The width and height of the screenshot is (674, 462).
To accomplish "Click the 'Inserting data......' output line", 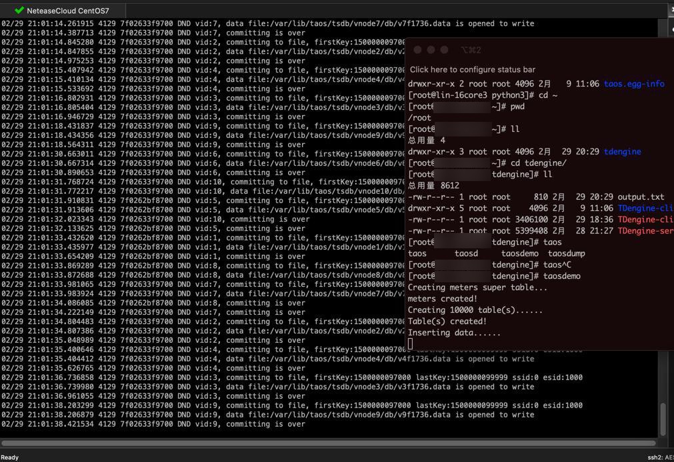I will pos(454,333).
